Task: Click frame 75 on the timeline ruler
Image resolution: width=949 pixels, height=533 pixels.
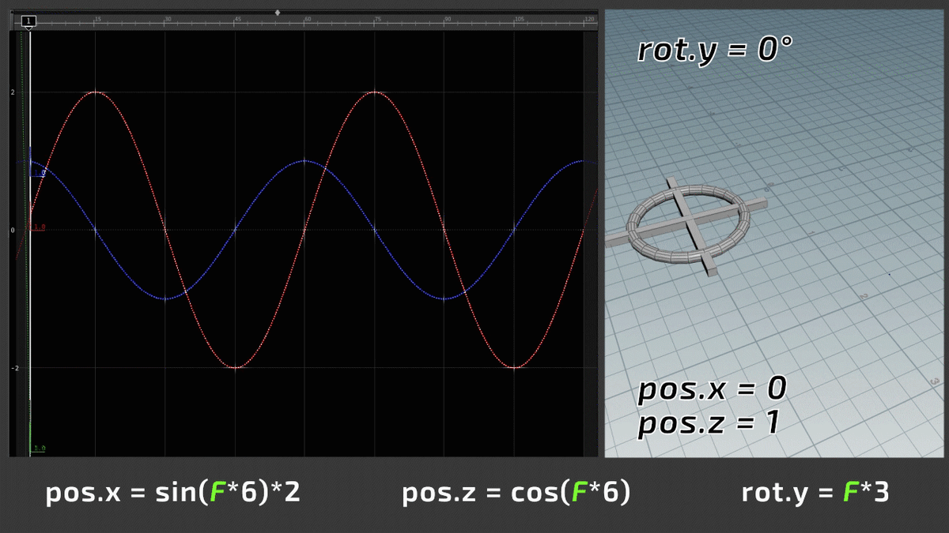Action: coord(378,18)
